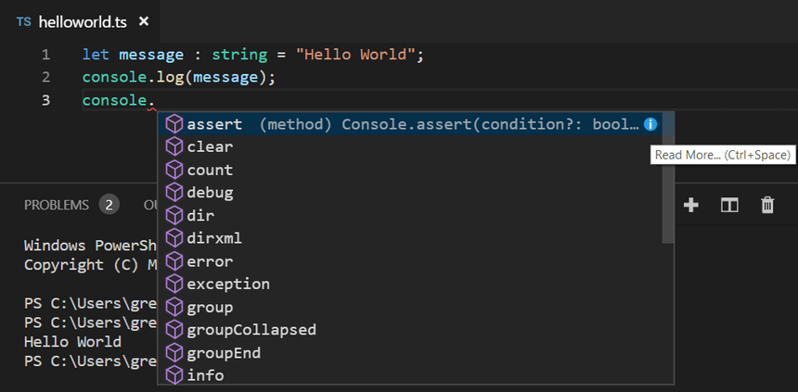798x392 pixels.
Task: Open the PROBLEMS panel tab
Action: tap(57, 205)
